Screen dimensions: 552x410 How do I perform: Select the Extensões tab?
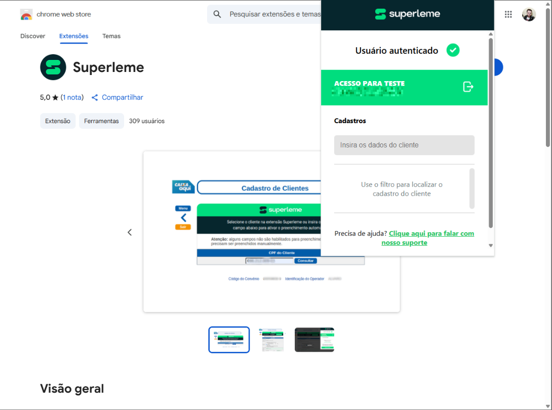[x=73, y=36]
